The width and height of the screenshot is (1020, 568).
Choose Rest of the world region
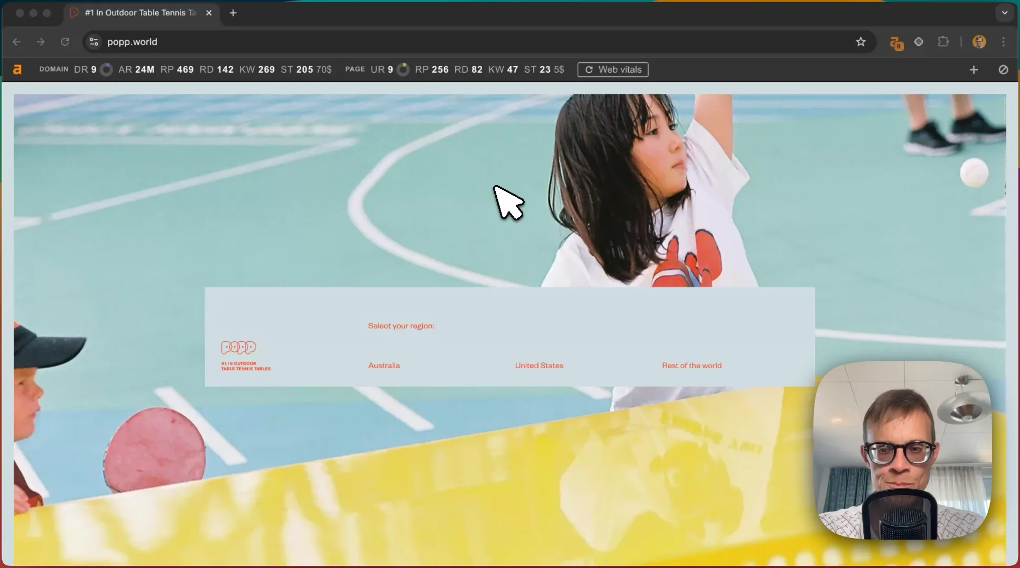691,366
